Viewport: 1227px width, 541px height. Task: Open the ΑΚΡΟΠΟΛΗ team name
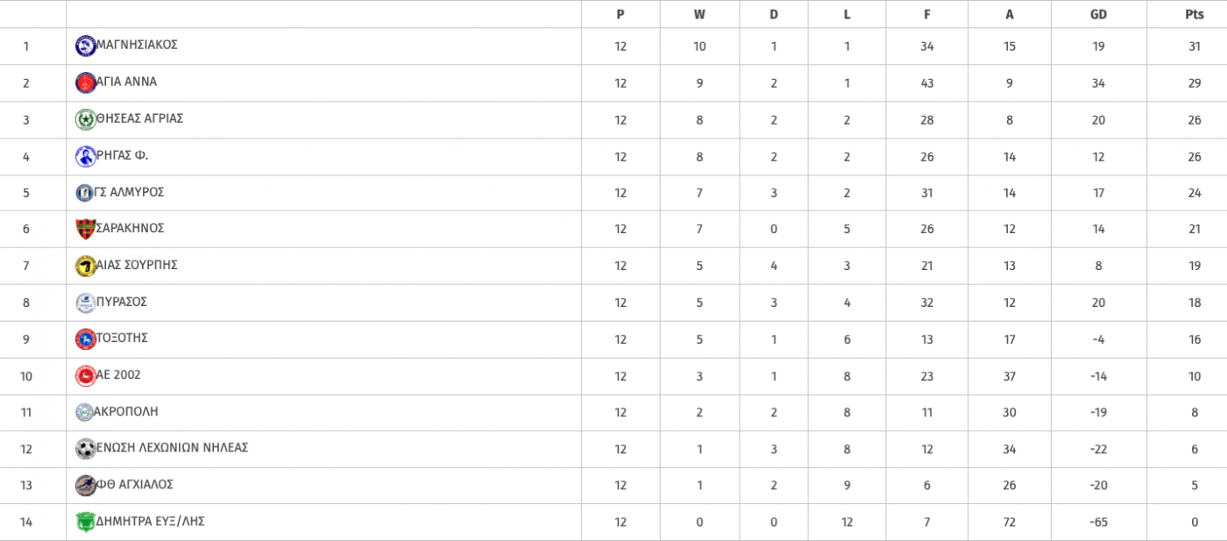tap(127, 411)
